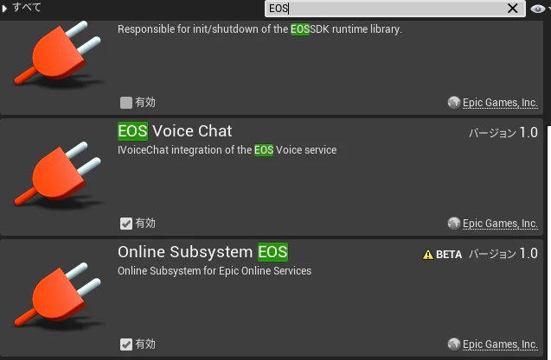Clear the EOS search with the X button
This screenshot has height=360, width=551.
pos(513,8)
